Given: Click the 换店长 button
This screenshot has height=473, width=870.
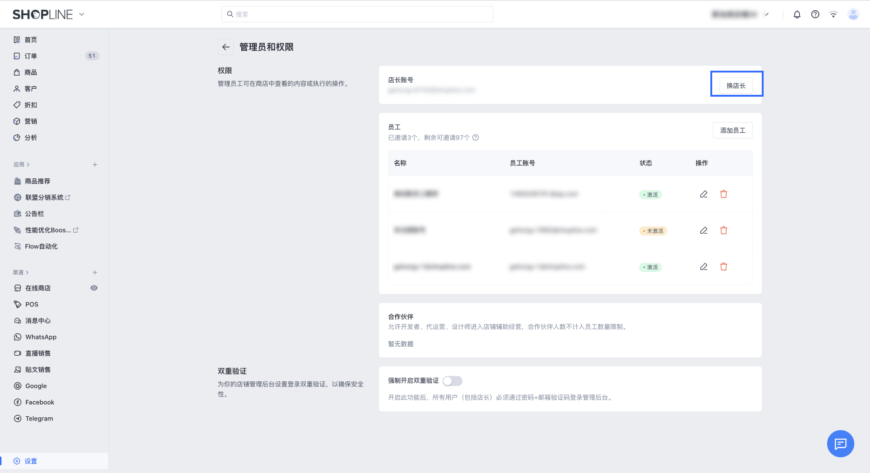Looking at the screenshot, I should coord(736,86).
